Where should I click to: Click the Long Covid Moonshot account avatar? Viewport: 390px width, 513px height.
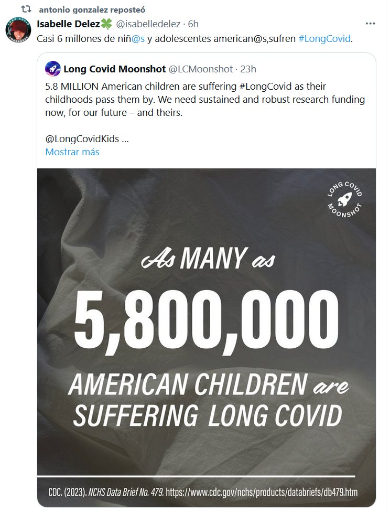pos(52,68)
